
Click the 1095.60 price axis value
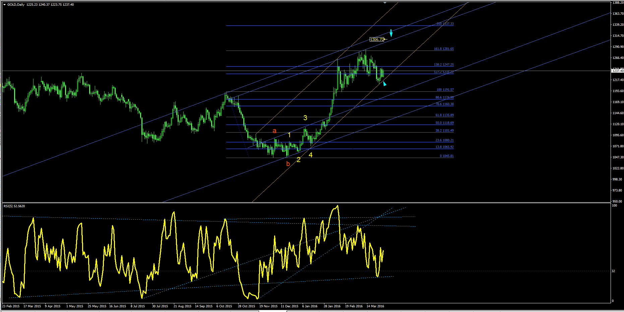tap(618, 135)
